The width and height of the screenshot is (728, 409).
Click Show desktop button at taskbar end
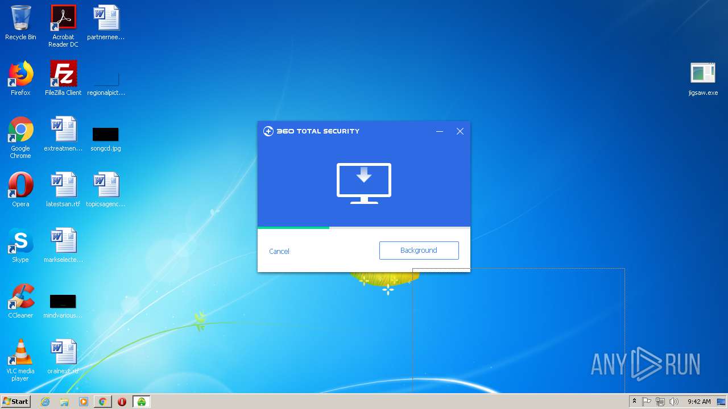click(x=722, y=402)
